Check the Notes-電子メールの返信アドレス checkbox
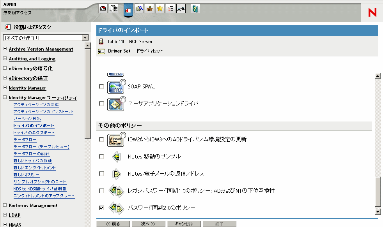383x227 pixels. [101, 174]
